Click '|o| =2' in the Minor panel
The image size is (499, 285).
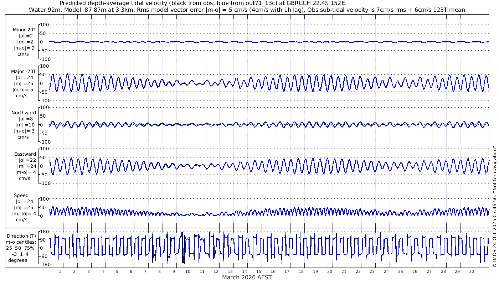coord(26,36)
